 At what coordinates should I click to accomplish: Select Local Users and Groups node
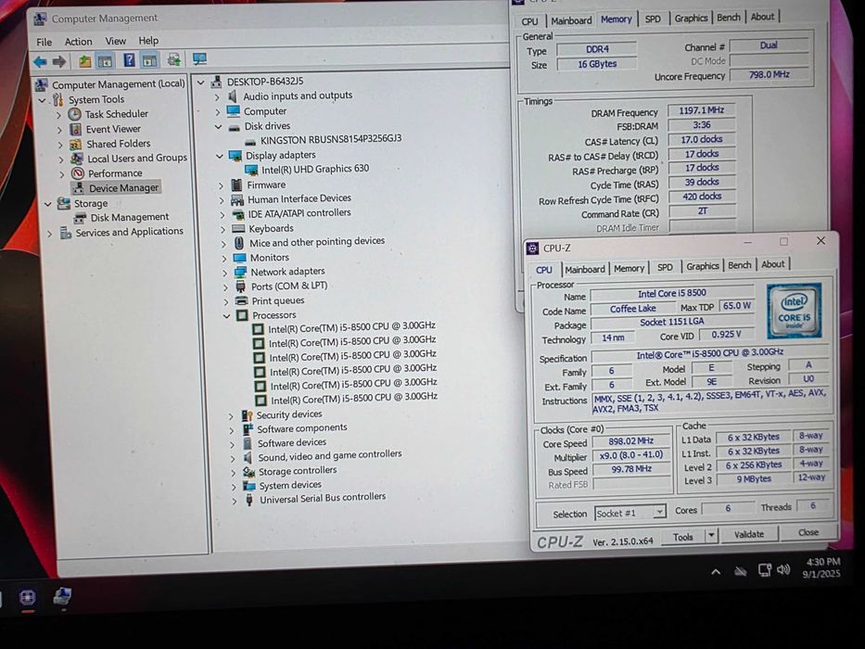click(137, 158)
